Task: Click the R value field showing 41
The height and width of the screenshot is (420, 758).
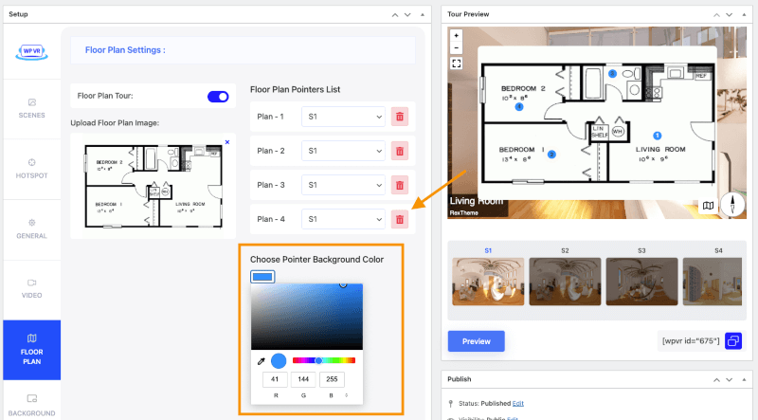Action: point(275,379)
